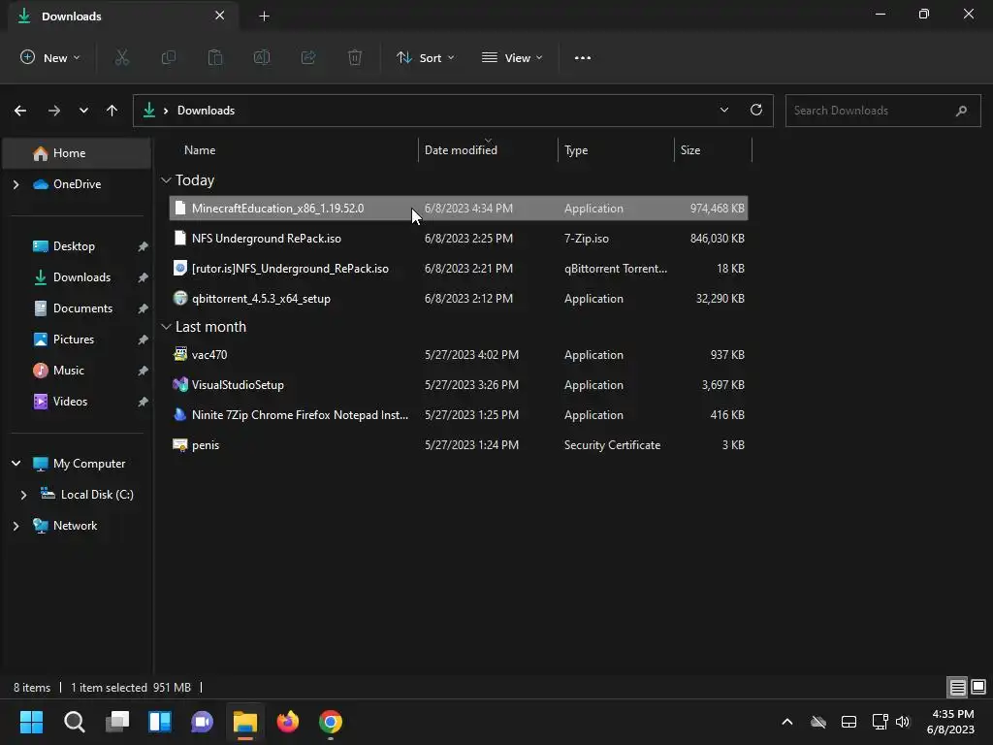Open volume control in system tray
The width and height of the screenshot is (993, 745).
[x=903, y=722]
